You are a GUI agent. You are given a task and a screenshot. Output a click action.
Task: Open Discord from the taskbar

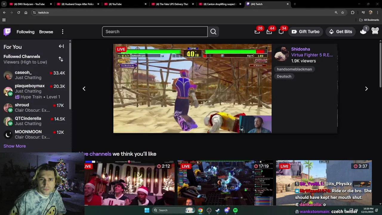point(227,210)
